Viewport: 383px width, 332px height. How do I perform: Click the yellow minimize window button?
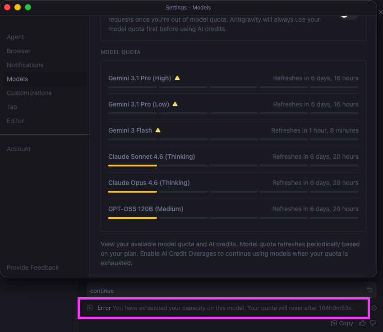click(x=18, y=7)
